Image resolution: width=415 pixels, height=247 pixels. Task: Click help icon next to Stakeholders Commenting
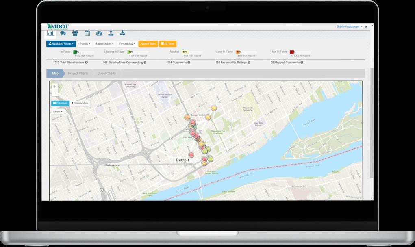tap(145, 63)
